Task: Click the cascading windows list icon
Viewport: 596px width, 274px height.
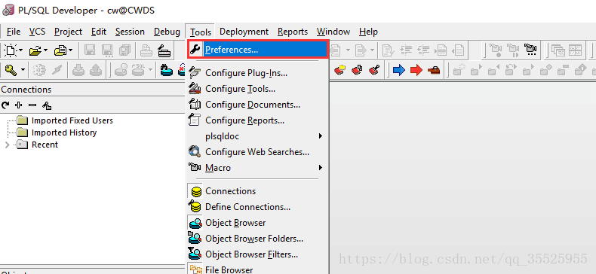Action: (558, 50)
